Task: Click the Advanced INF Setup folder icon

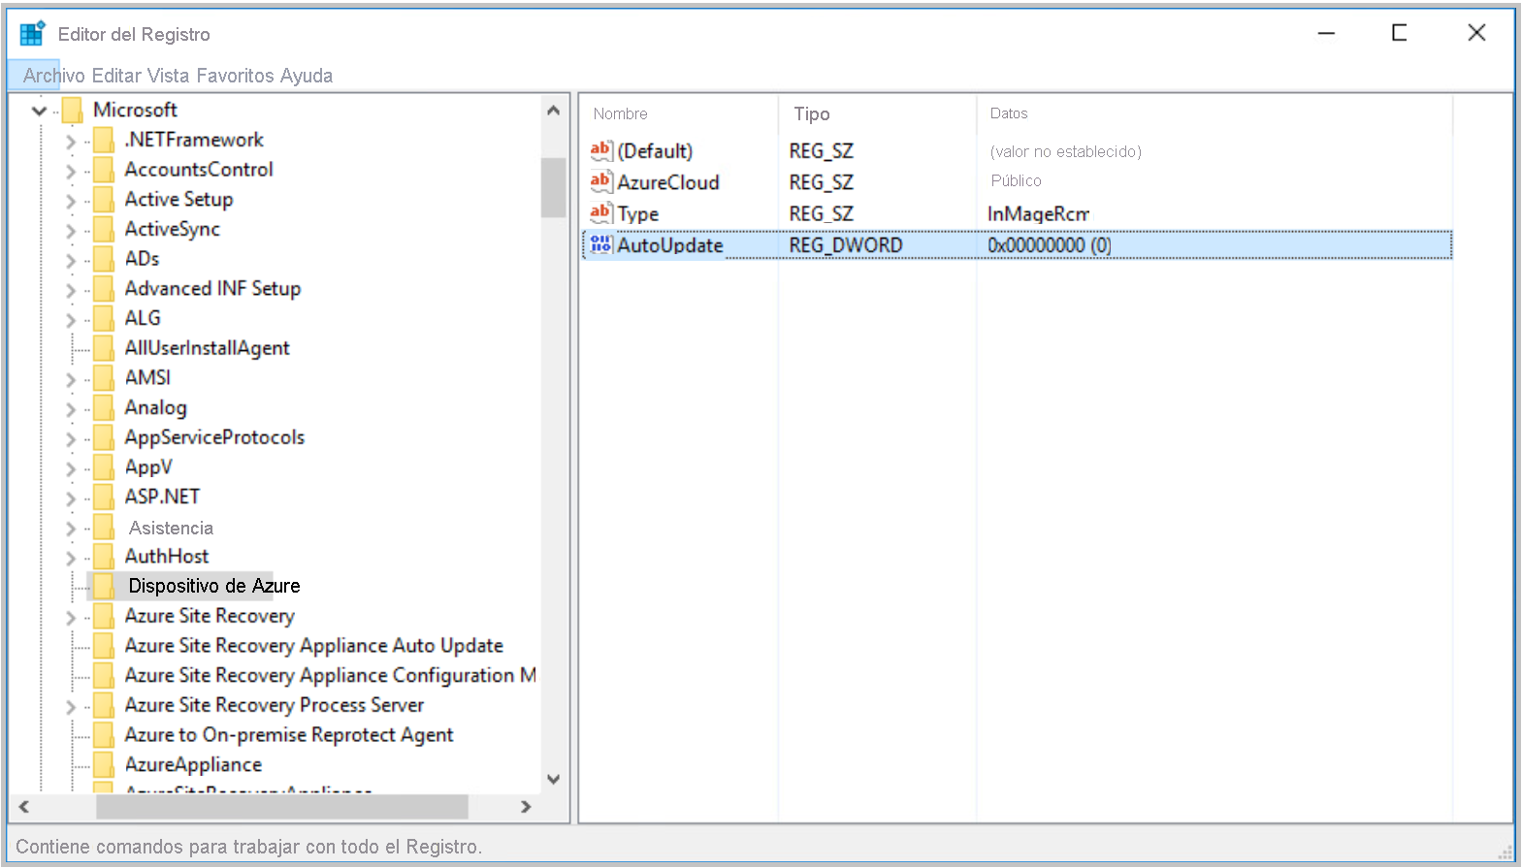Action: tap(104, 289)
